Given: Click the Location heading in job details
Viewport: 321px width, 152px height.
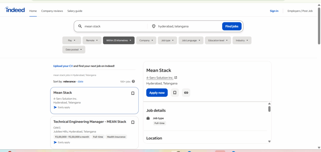Looking at the screenshot, I should coord(154,138).
